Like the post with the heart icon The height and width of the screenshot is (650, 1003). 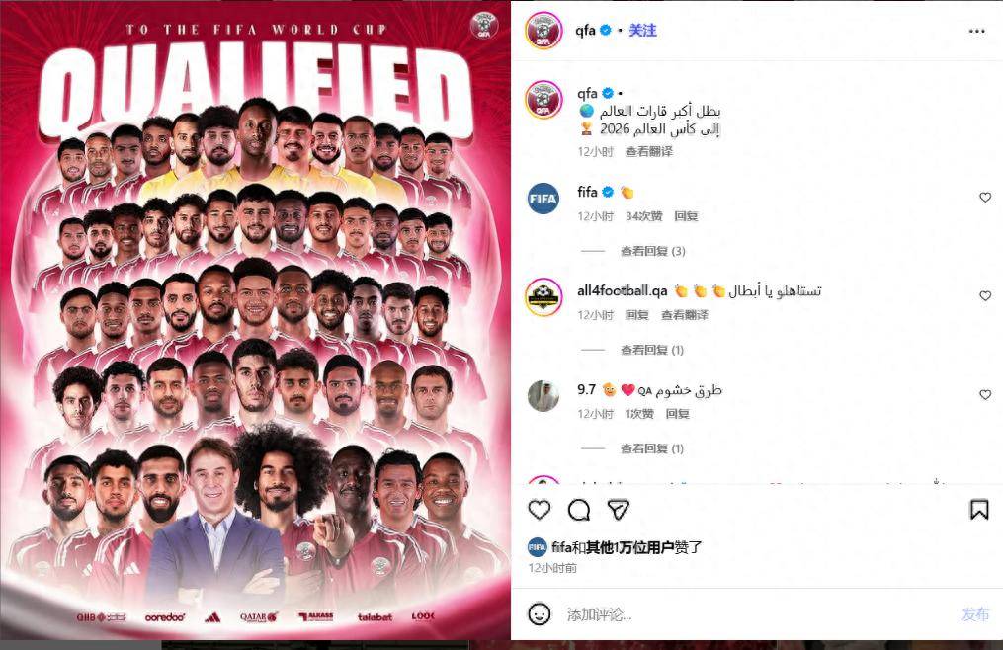(540, 510)
